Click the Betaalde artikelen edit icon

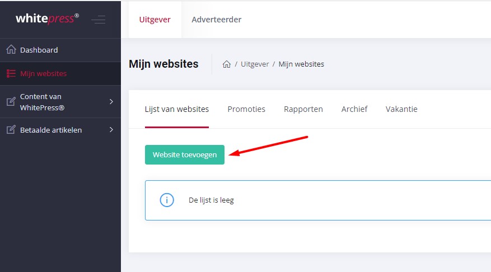click(x=11, y=130)
